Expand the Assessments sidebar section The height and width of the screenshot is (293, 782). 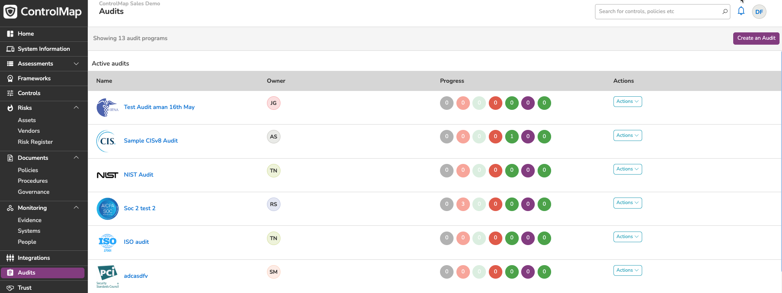click(x=76, y=64)
